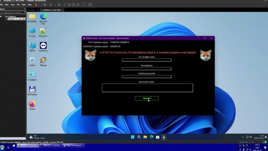Viewport: 268px width, 151px height.
Task: Enter full screen mode via toolbar icon
Action: pos(74,5)
